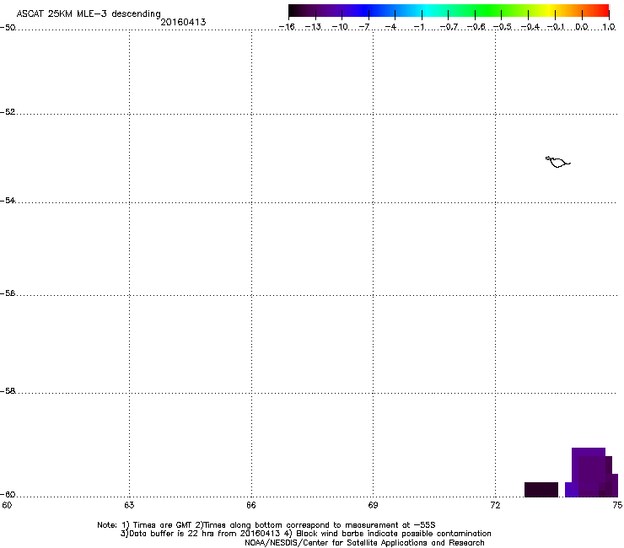Click the 60 longitude label on the bottom axis
Viewport: 624px width, 548px height.
pyautogui.click(x=7, y=505)
